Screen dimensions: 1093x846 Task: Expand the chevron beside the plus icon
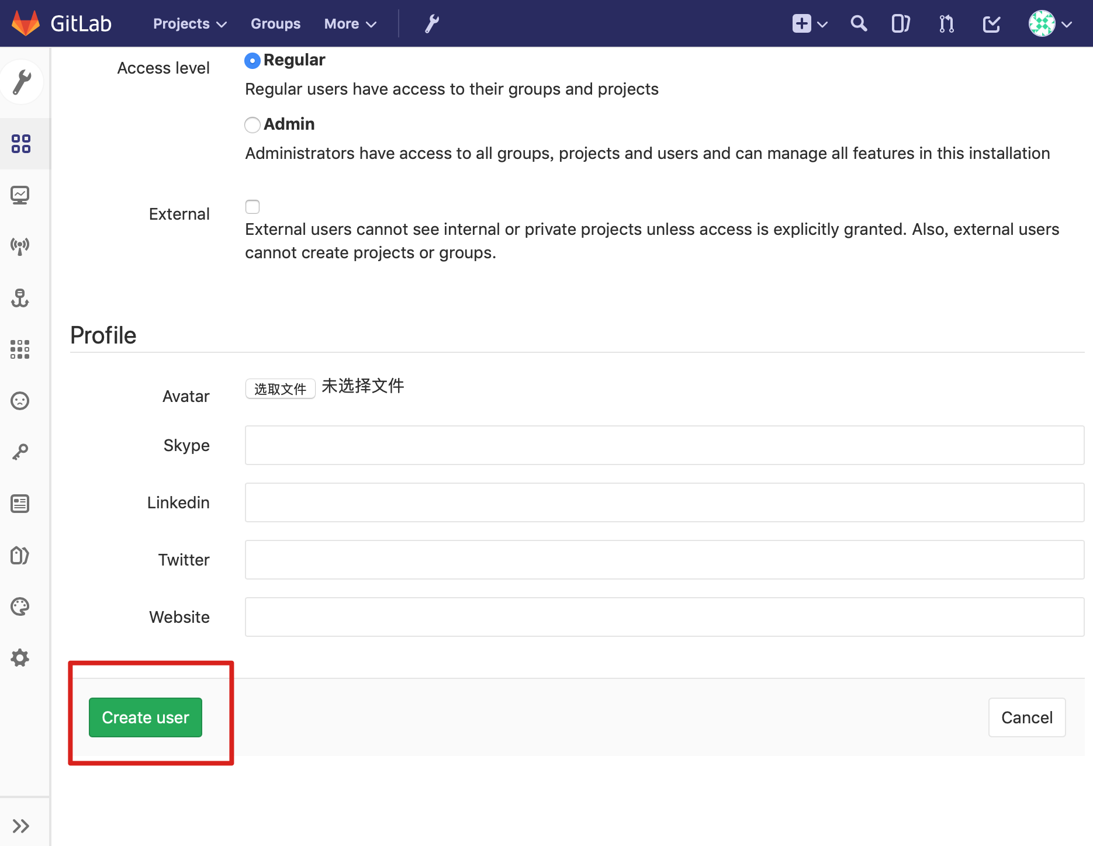pyautogui.click(x=822, y=25)
